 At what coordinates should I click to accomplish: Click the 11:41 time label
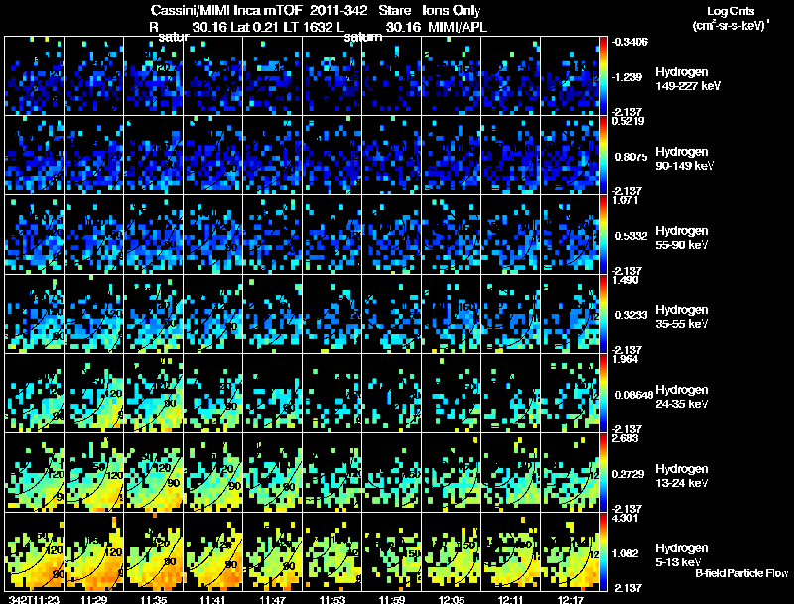click(x=212, y=599)
